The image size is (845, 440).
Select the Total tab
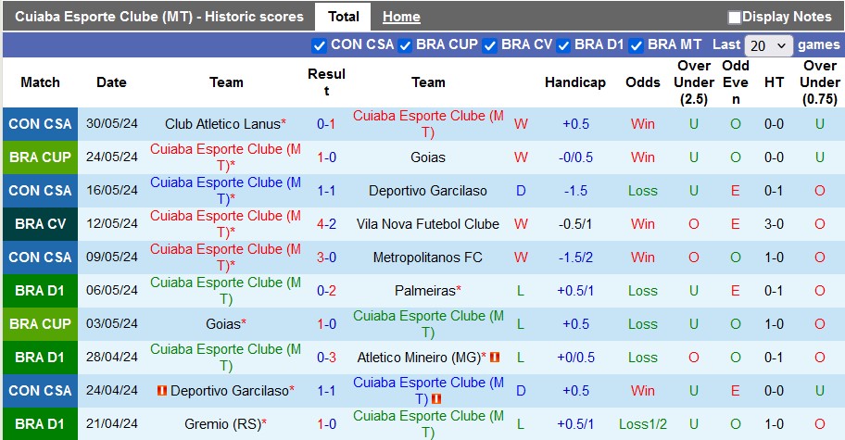click(344, 17)
